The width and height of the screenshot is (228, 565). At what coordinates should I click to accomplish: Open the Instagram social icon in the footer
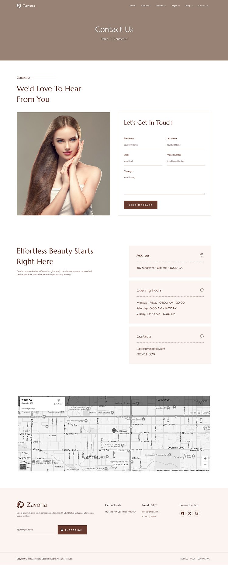point(197,513)
